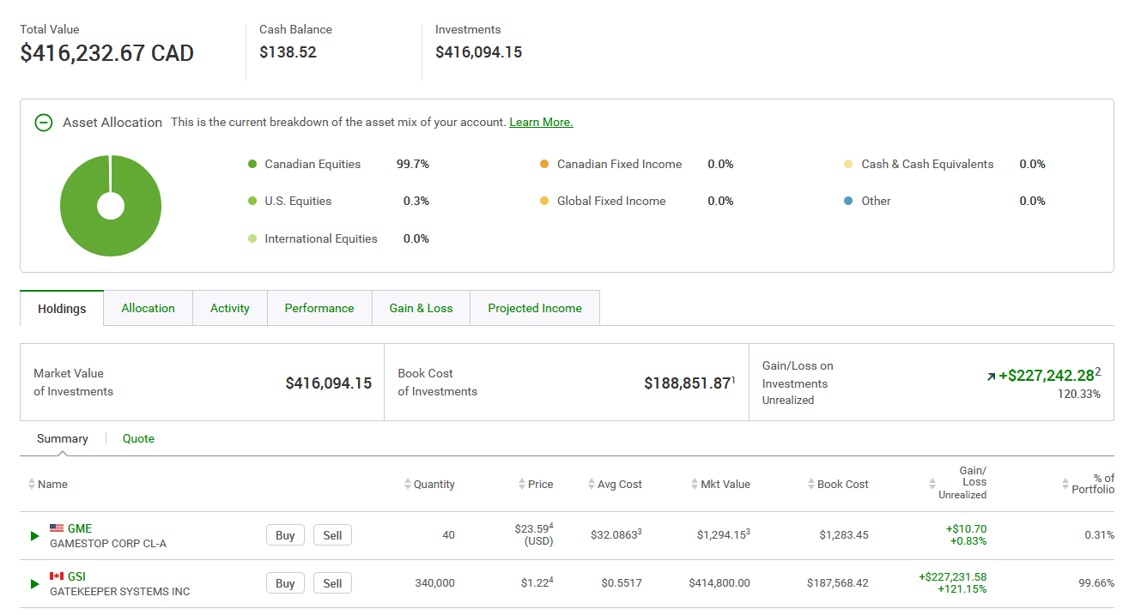The image size is (1123, 615).
Task: Select the Holdings tab
Action: [62, 309]
